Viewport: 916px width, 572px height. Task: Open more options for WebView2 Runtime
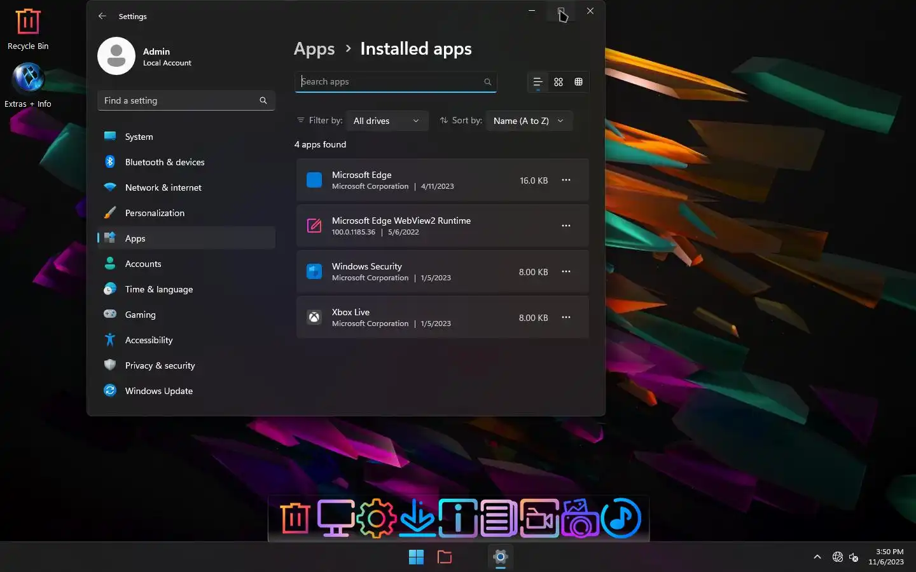[x=566, y=226]
